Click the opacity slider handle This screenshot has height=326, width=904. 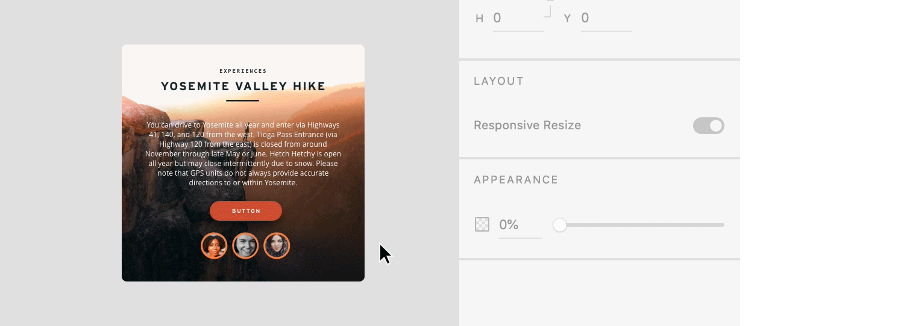tap(560, 225)
